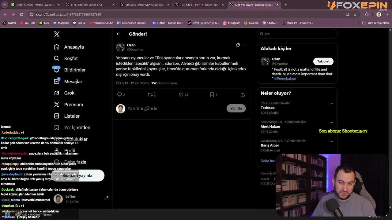The width and height of the screenshot is (392, 220).
Task: Click the Grok slash-circle icon
Action: pos(57,93)
